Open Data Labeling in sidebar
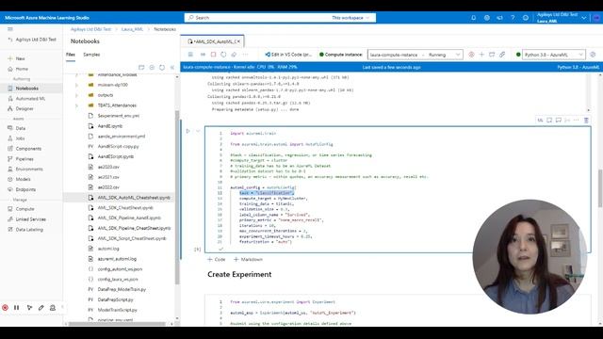 coord(29,230)
